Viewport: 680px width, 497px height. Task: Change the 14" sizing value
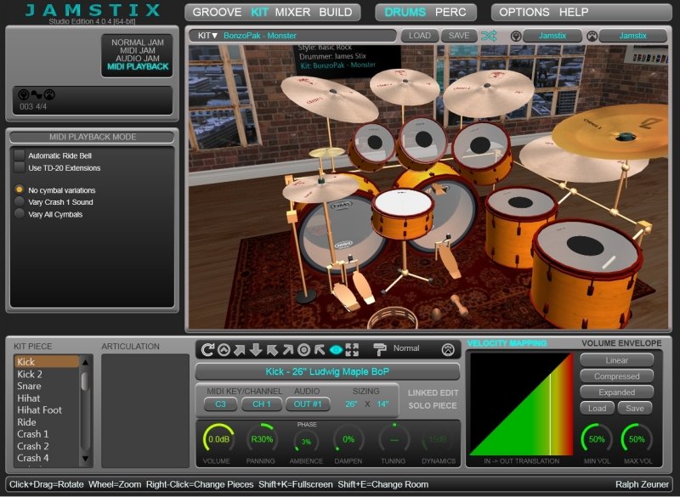point(382,404)
